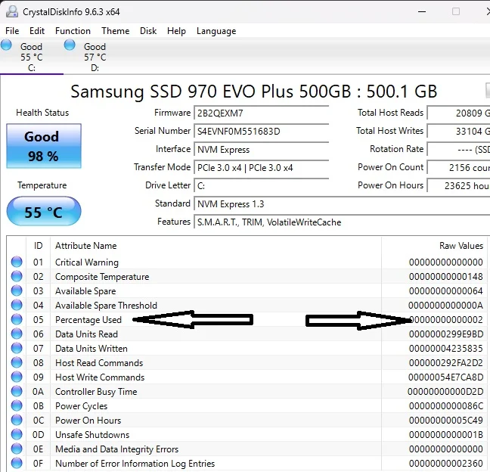The width and height of the screenshot is (490, 472).
Task: Click the Standard field NVM Express 1.3
Action: pyautogui.click(x=342, y=203)
